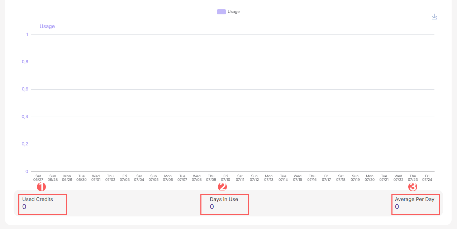Screen dimensions: 457x229
Task: Click the Usage axis title
Action: click(x=47, y=26)
